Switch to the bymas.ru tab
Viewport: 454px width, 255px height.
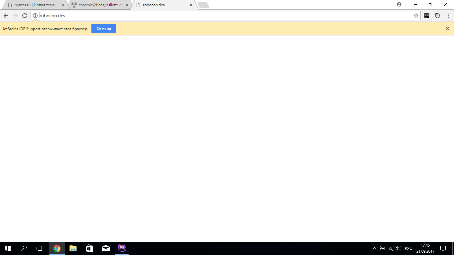pos(34,5)
